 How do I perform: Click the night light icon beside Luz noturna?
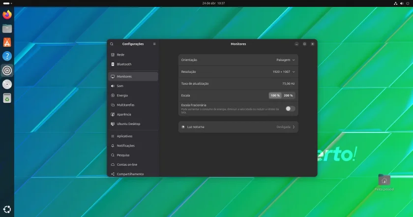click(183, 127)
